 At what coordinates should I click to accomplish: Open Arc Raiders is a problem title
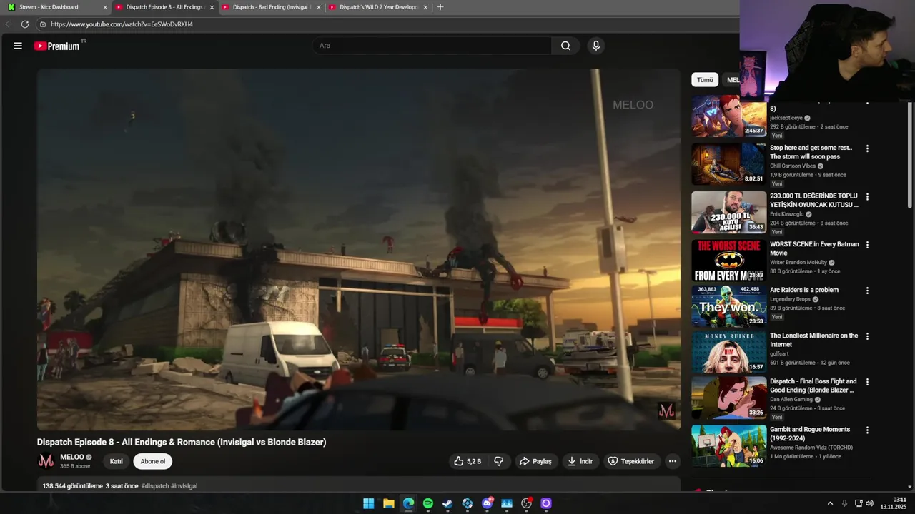(x=804, y=290)
